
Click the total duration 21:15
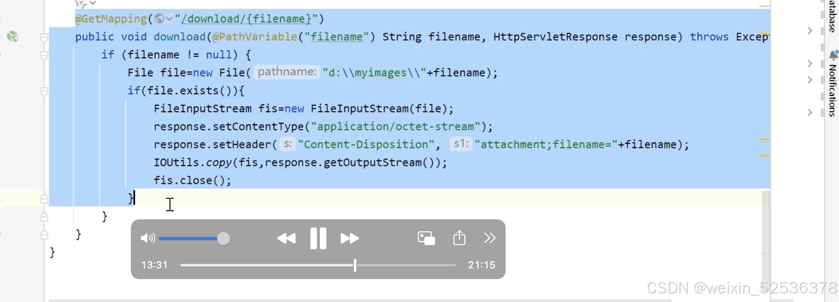point(482,265)
